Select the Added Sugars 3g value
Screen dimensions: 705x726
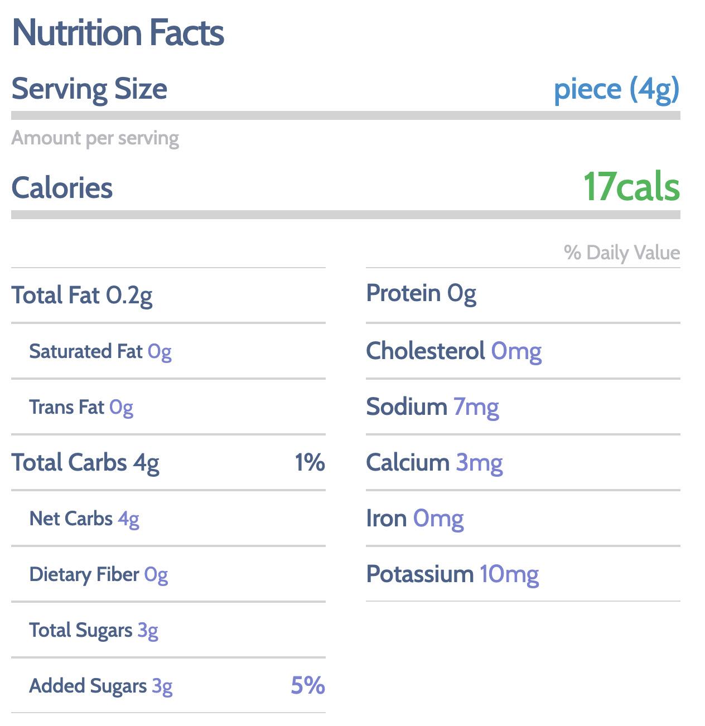[162, 686]
